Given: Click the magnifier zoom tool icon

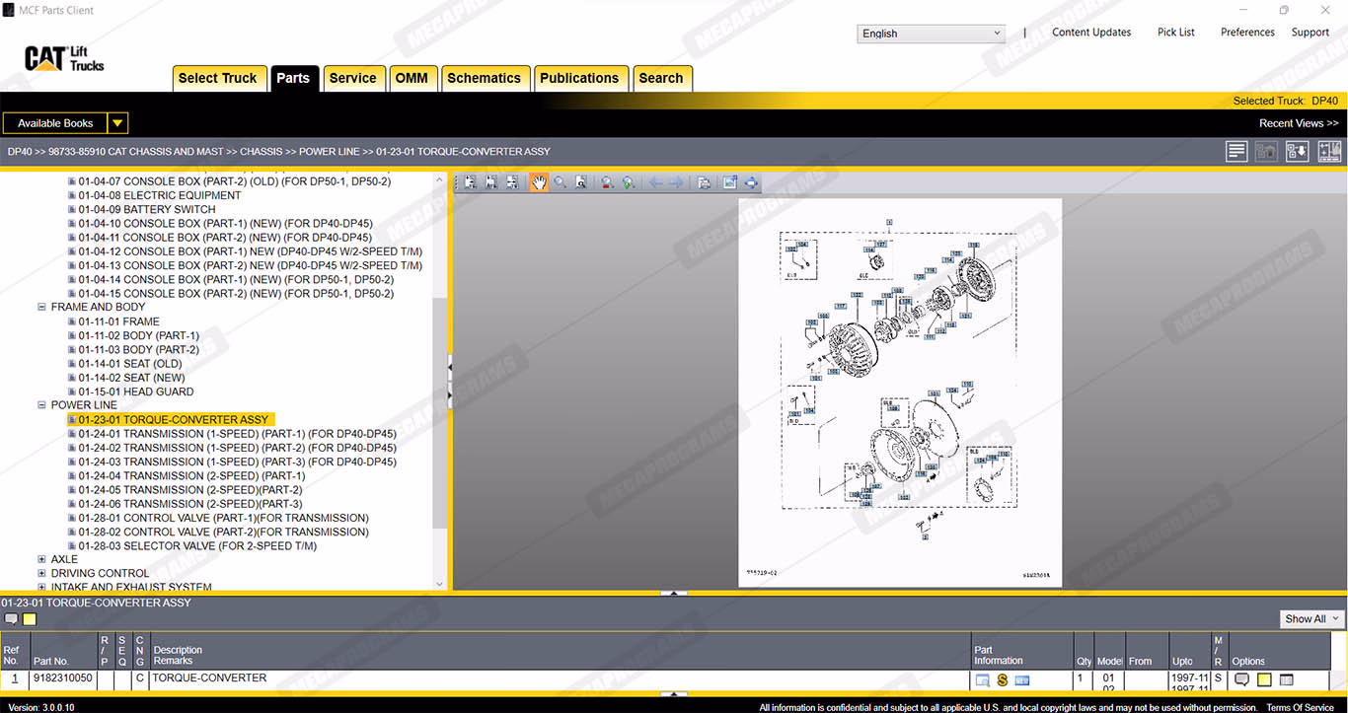Looking at the screenshot, I should tap(561, 182).
